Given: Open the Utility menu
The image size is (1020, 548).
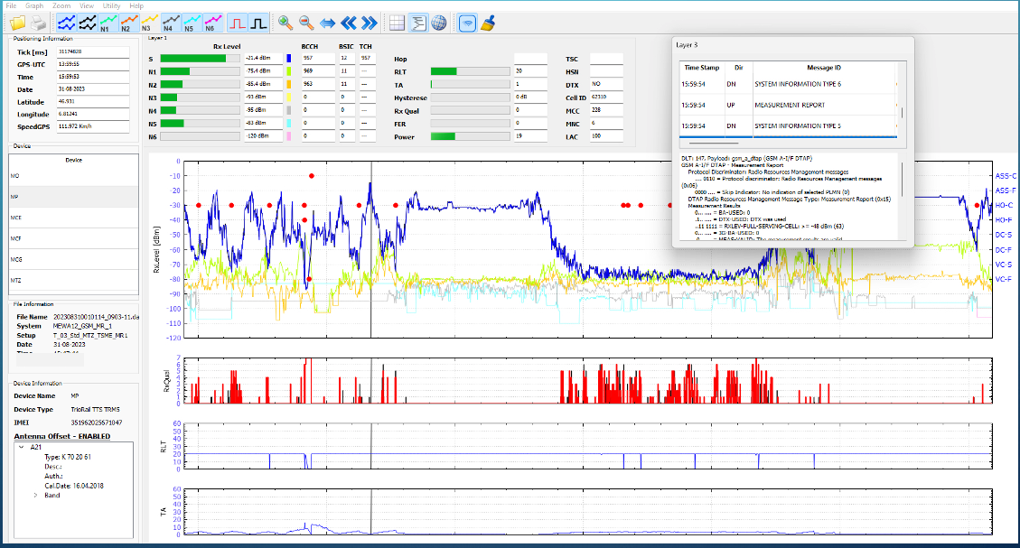Looking at the screenshot, I should point(111,5).
